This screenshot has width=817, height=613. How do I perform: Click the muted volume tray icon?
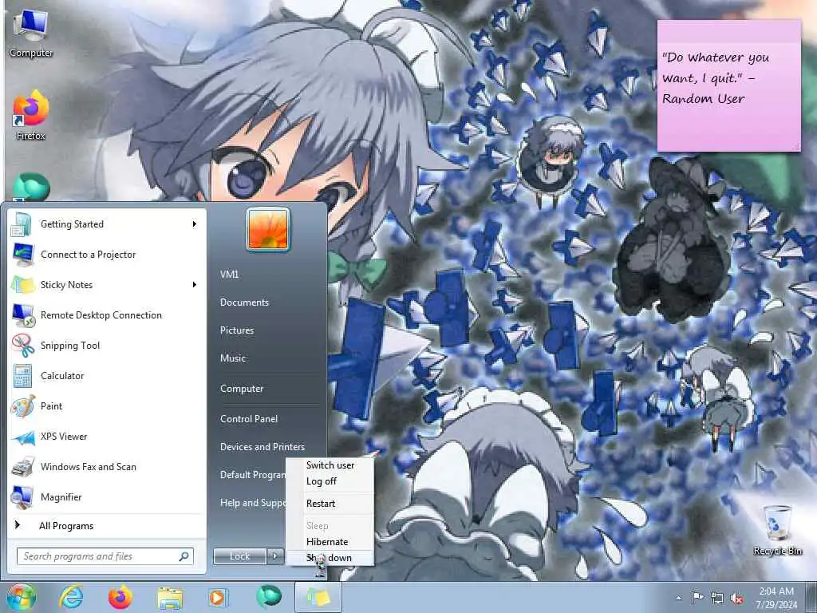[x=736, y=599]
